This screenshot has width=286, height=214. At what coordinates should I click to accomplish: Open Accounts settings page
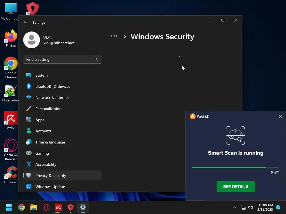click(x=62, y=131)
